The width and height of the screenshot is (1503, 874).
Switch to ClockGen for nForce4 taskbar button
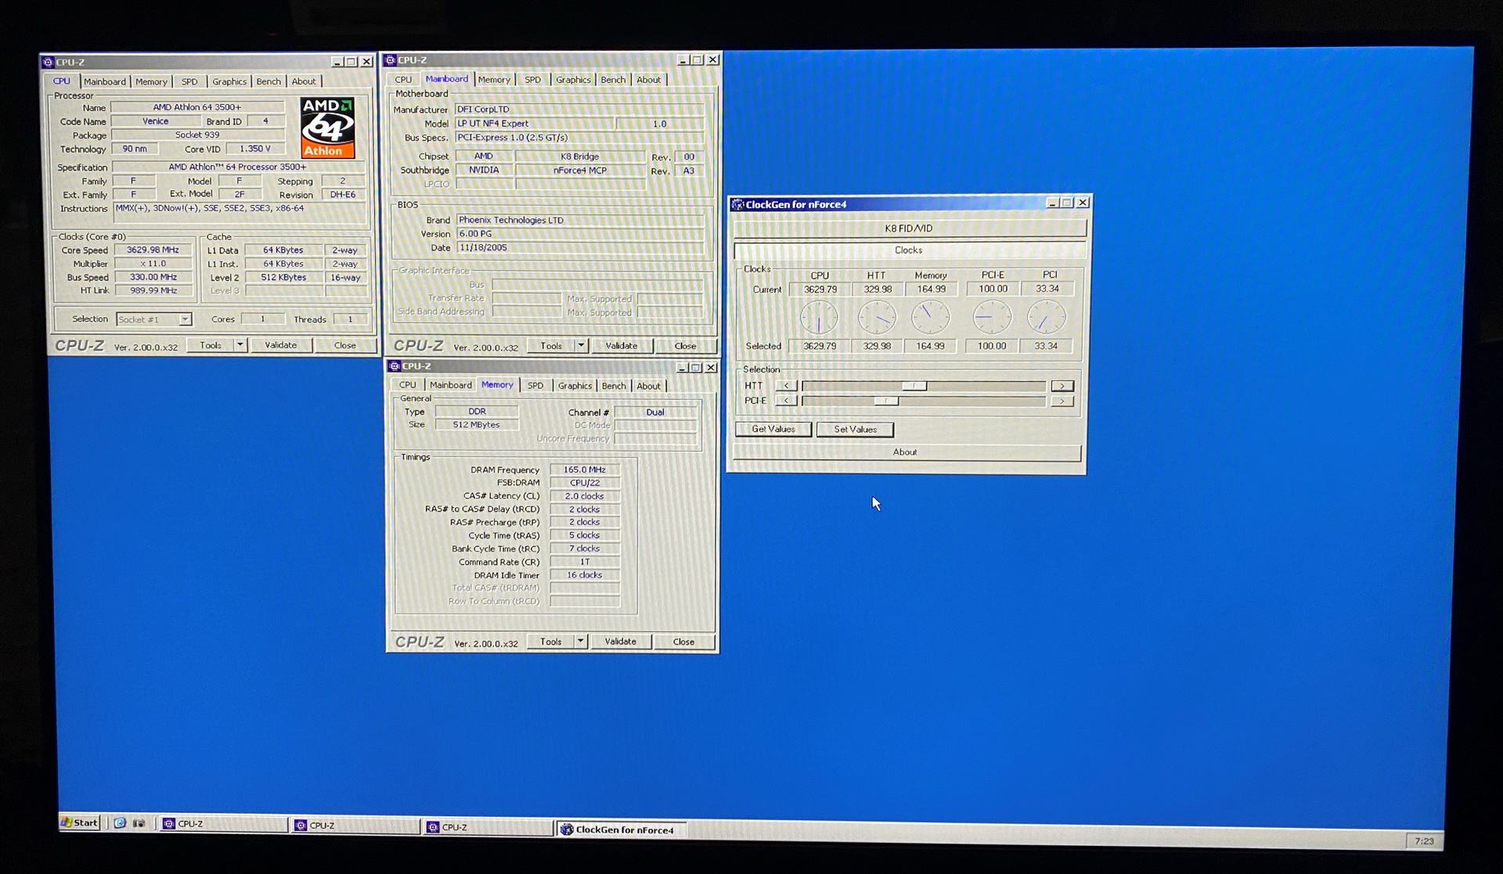622,829
